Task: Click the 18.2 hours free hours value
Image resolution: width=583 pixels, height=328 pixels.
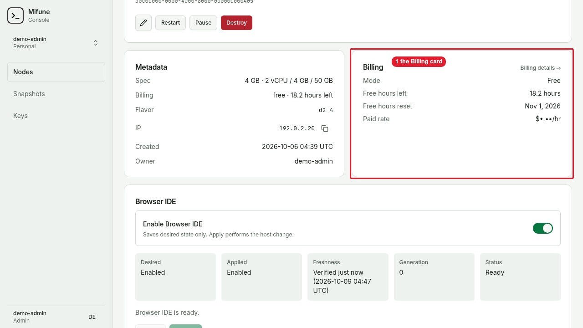Action: pos(545,93)
